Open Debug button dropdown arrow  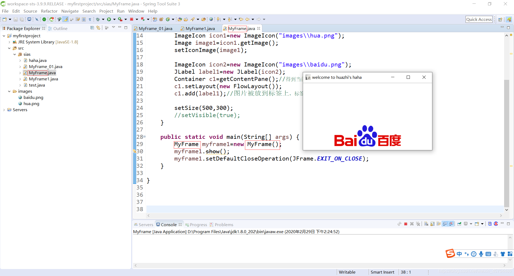click(x=103, y=19)
